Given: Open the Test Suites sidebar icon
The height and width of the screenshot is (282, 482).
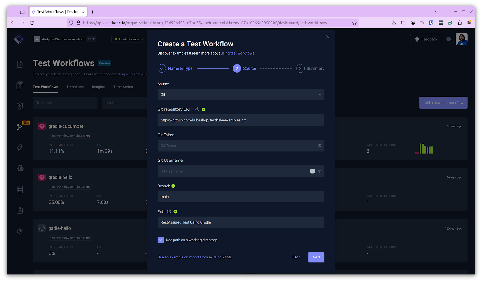Looking at the screenshot, I should point(20,85).
